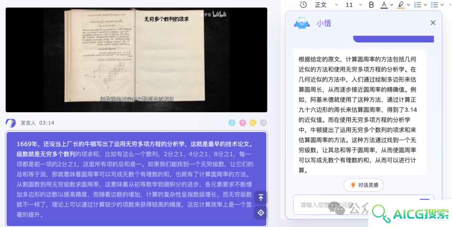Click transcript text 从割圆数到用无穷级数求圆周率

(x=58, y=185)
